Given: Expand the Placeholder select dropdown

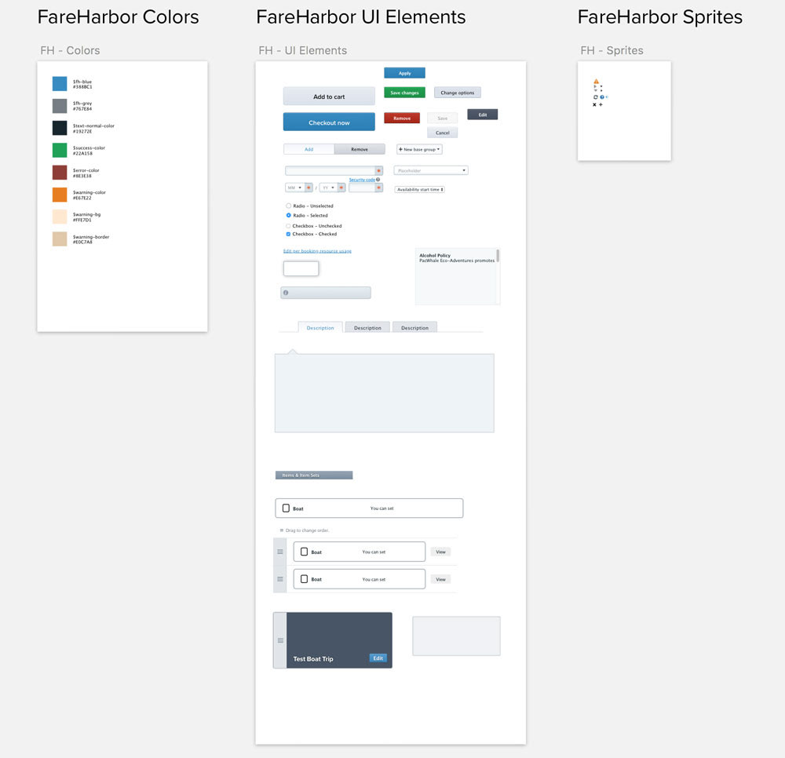Looking at the screenshot, I should click(x=431, y=170).
